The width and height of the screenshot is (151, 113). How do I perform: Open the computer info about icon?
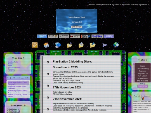pyautogui.click(x=58, y=45)
